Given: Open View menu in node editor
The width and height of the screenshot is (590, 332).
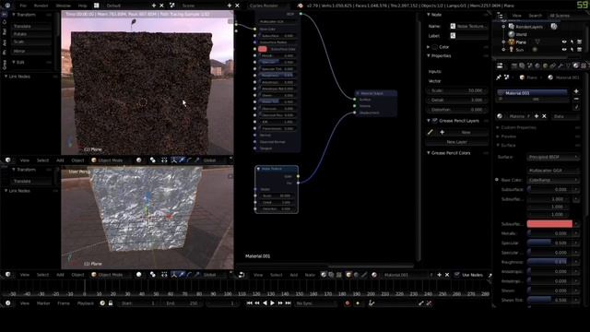Looking at the screenshot, I should 258,275.
